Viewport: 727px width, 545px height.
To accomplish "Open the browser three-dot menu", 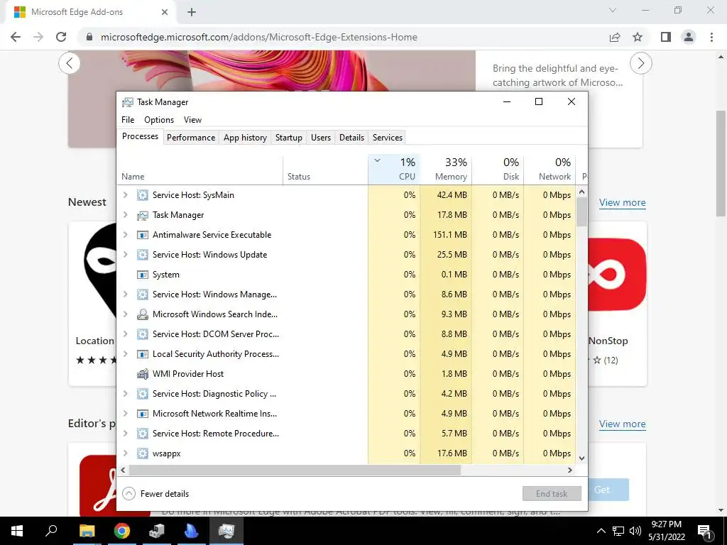I will (x=711, y=37).
